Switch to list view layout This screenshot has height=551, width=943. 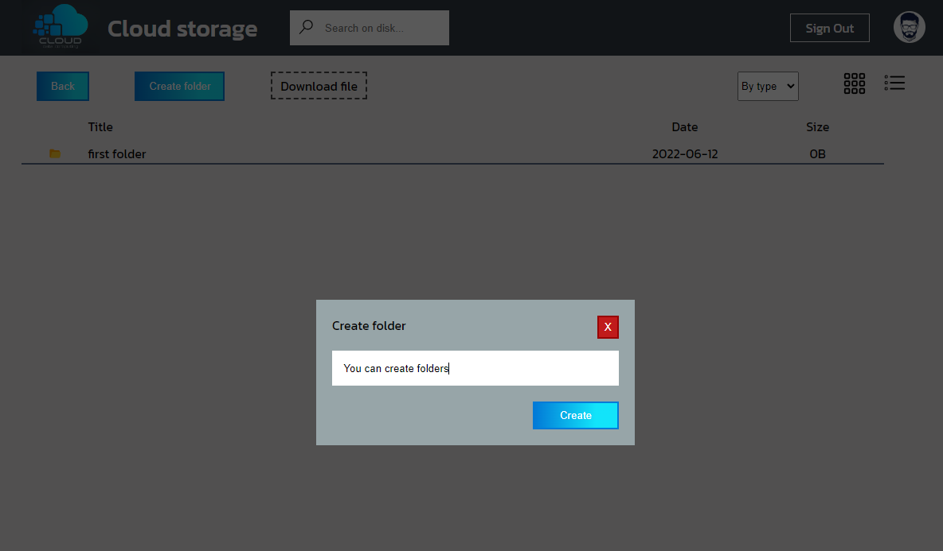point(894,83)
